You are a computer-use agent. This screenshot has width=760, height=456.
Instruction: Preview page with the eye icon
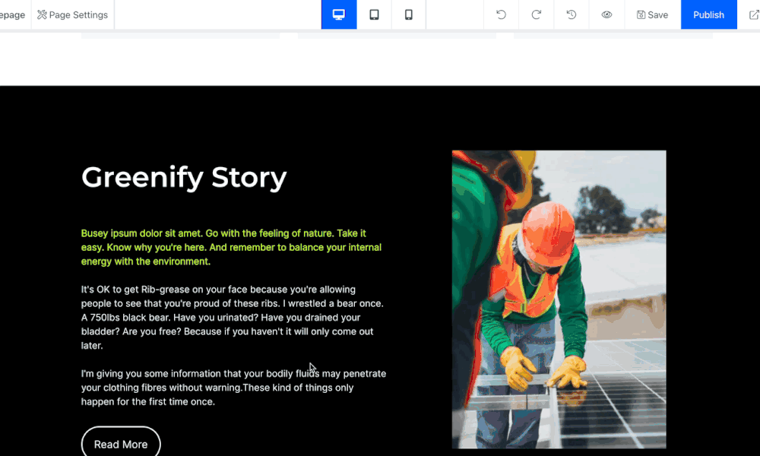606,14
